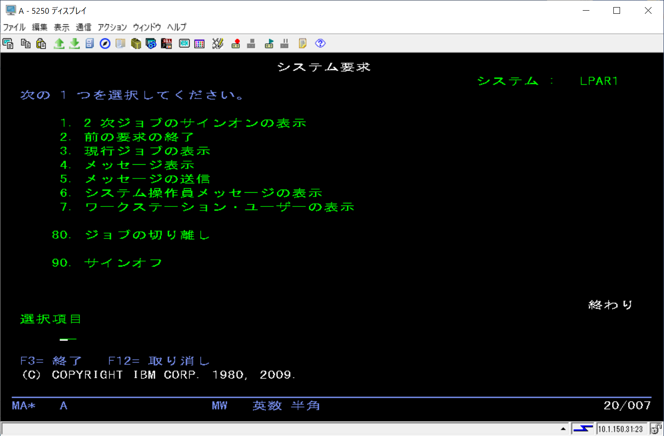This screenshot has width=664, height=436.
Task: Open the ヘルプ menu
Action: click(177, 27)
